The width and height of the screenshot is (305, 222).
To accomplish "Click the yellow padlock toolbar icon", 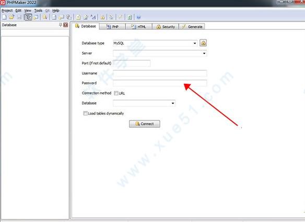I will [x=102, y=17].
